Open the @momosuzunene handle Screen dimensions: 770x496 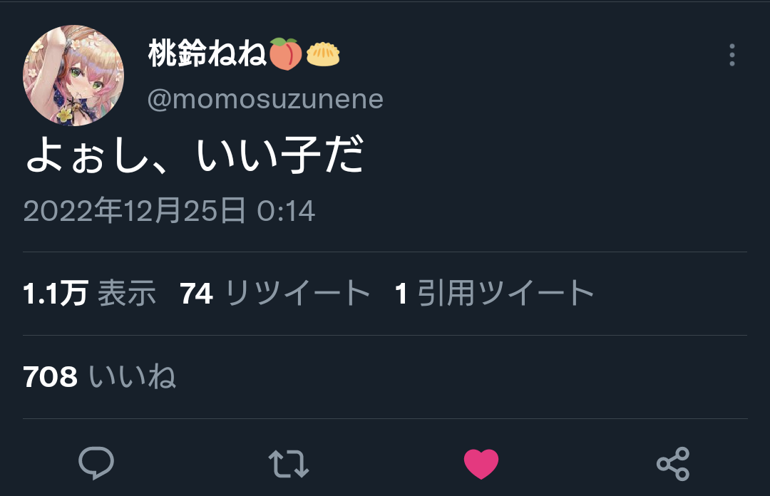[x=265, y=99]
